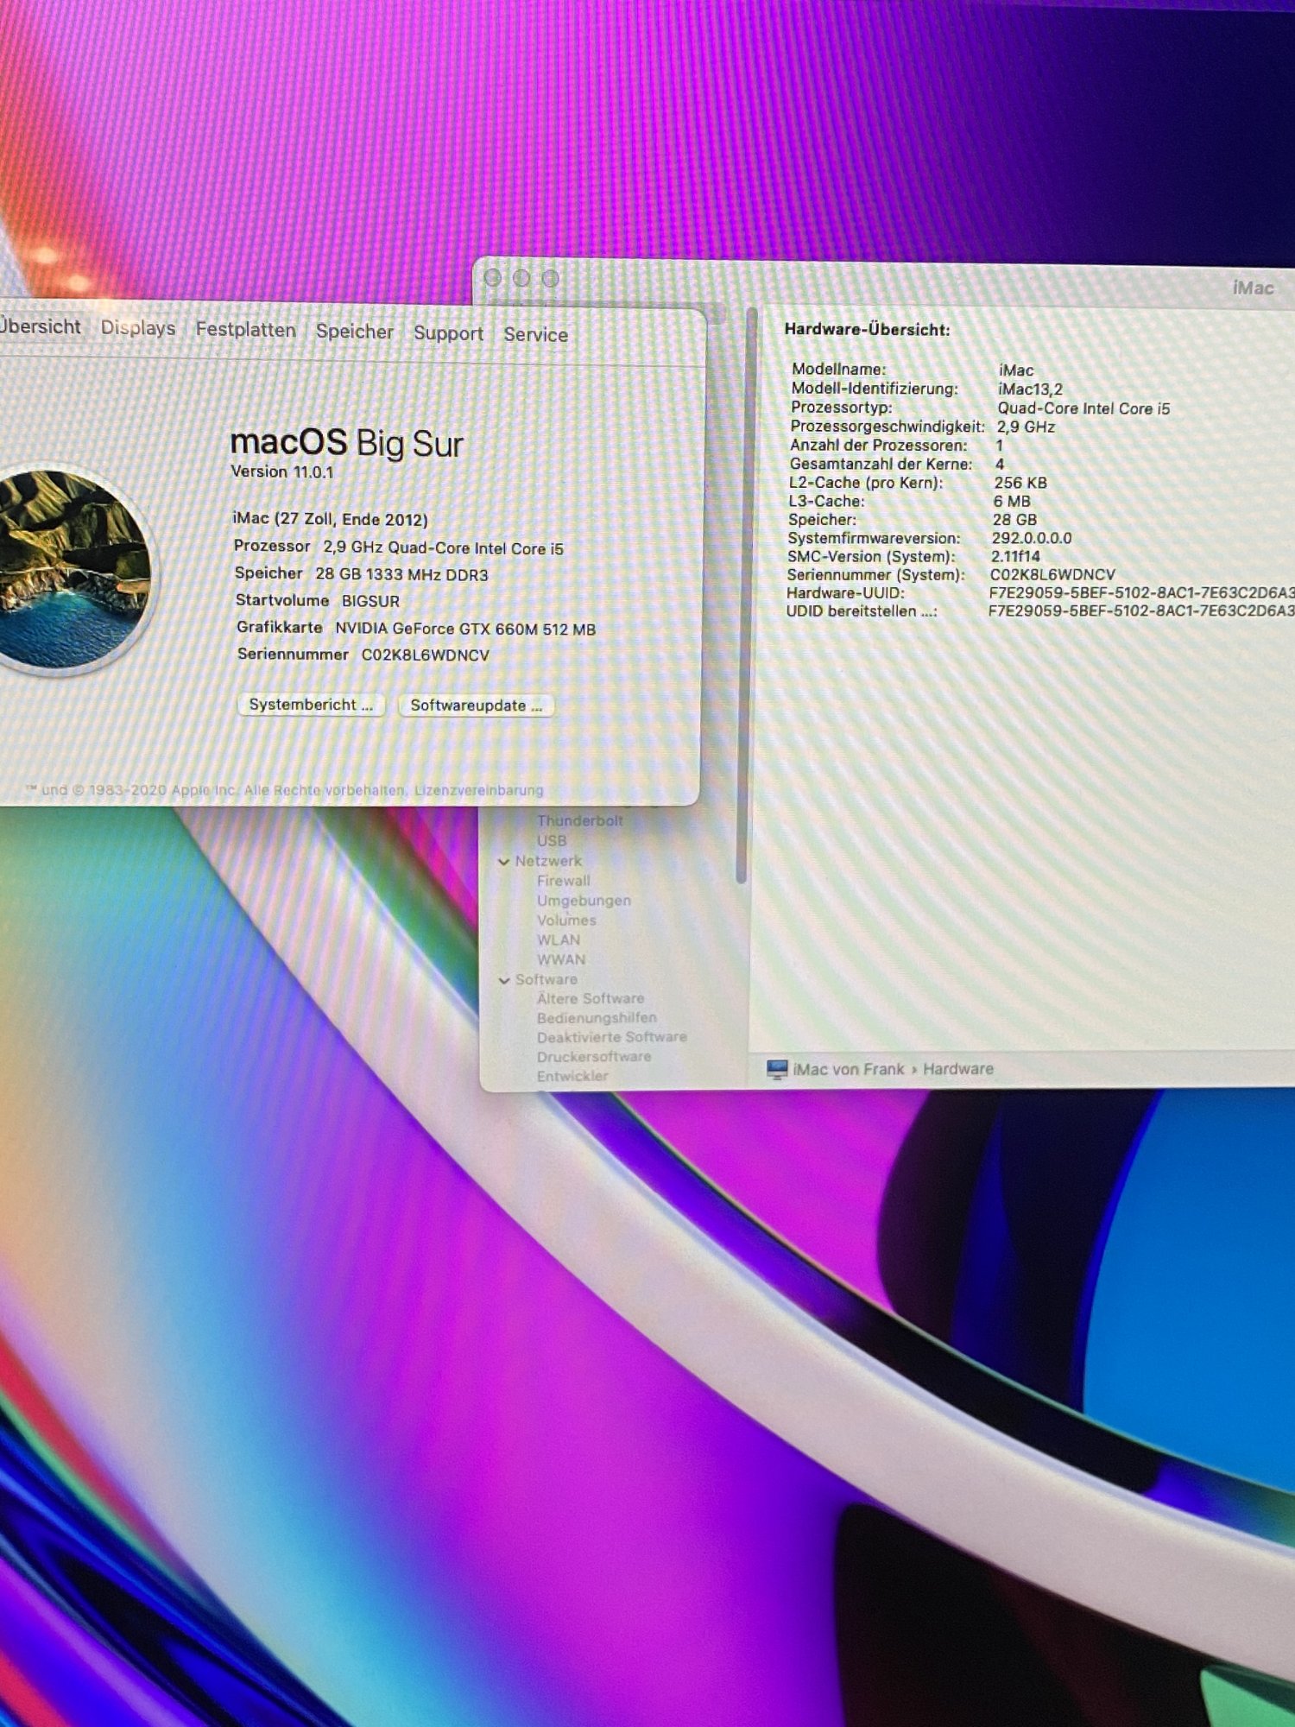Select Bedienungshilfen under Software

pyautogui.click(x=597, y=1018)
